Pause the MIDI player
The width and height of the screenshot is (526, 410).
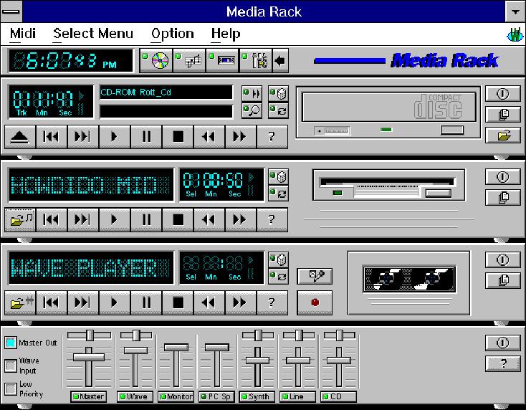point(146,220)
